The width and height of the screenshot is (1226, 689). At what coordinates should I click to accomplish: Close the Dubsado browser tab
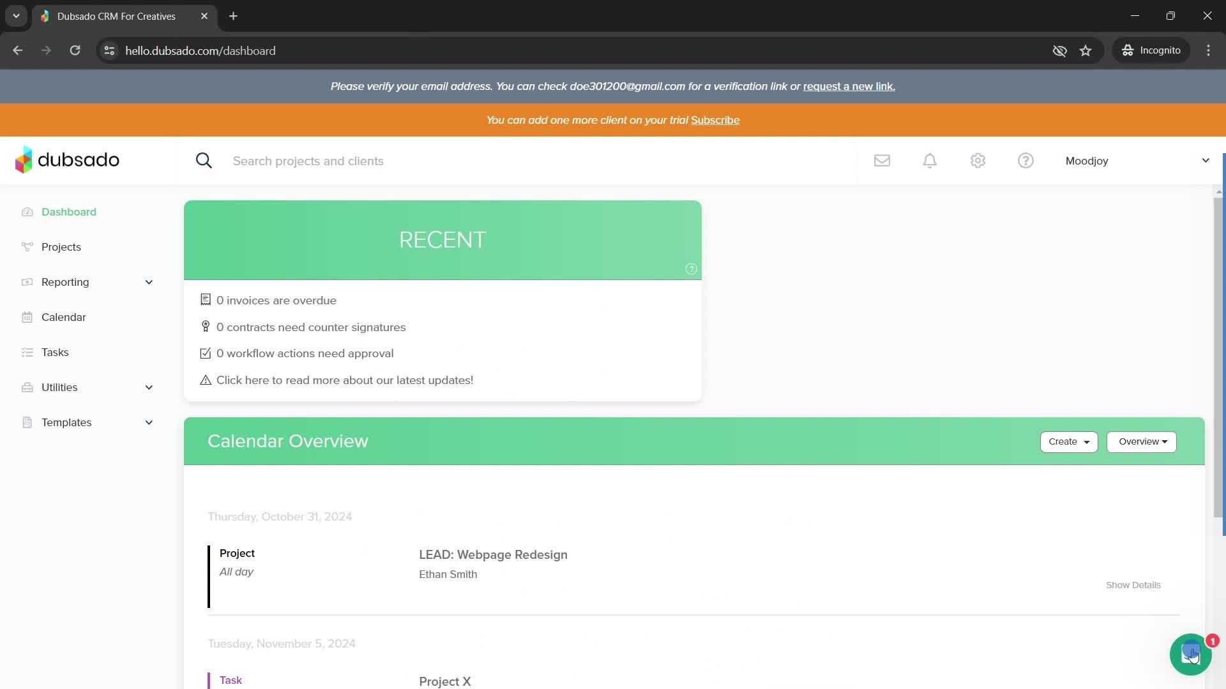(204, 16)
